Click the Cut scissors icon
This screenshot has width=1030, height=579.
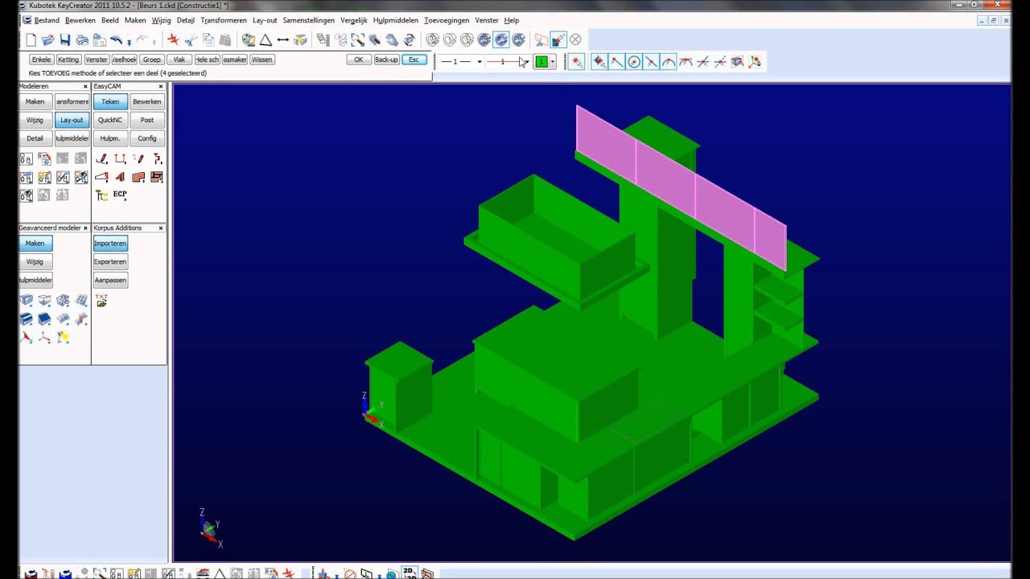pyautogui.click(x=191, y=40)
